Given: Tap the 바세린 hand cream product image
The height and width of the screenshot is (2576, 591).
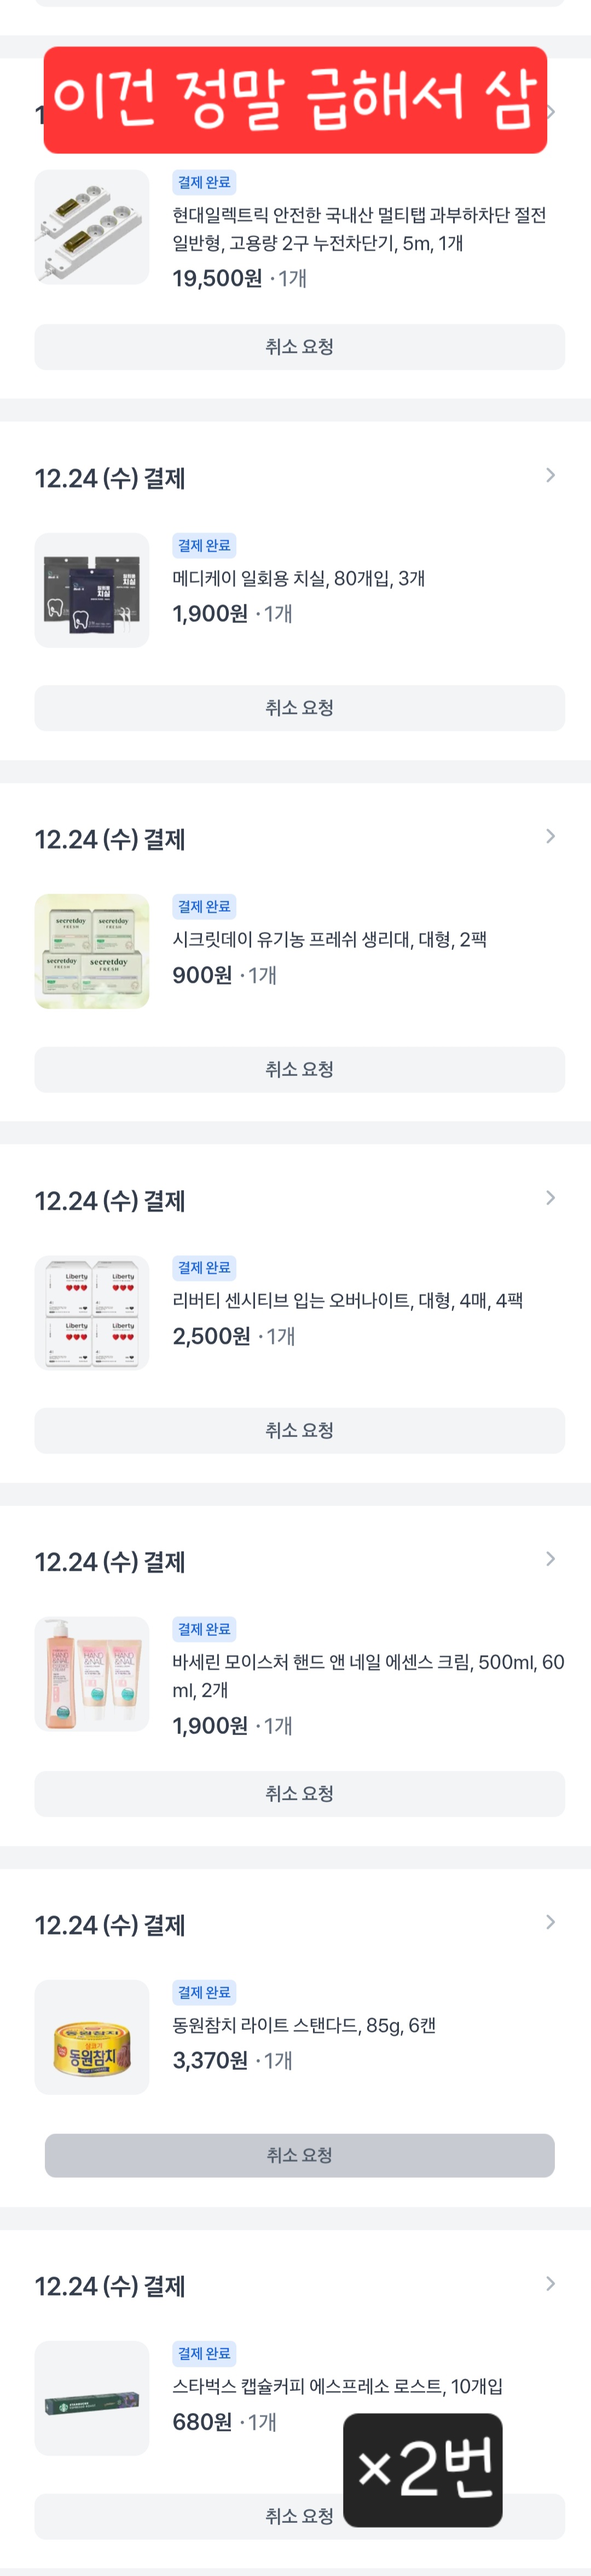Looking at the screenshot, I should [92, 1674].
